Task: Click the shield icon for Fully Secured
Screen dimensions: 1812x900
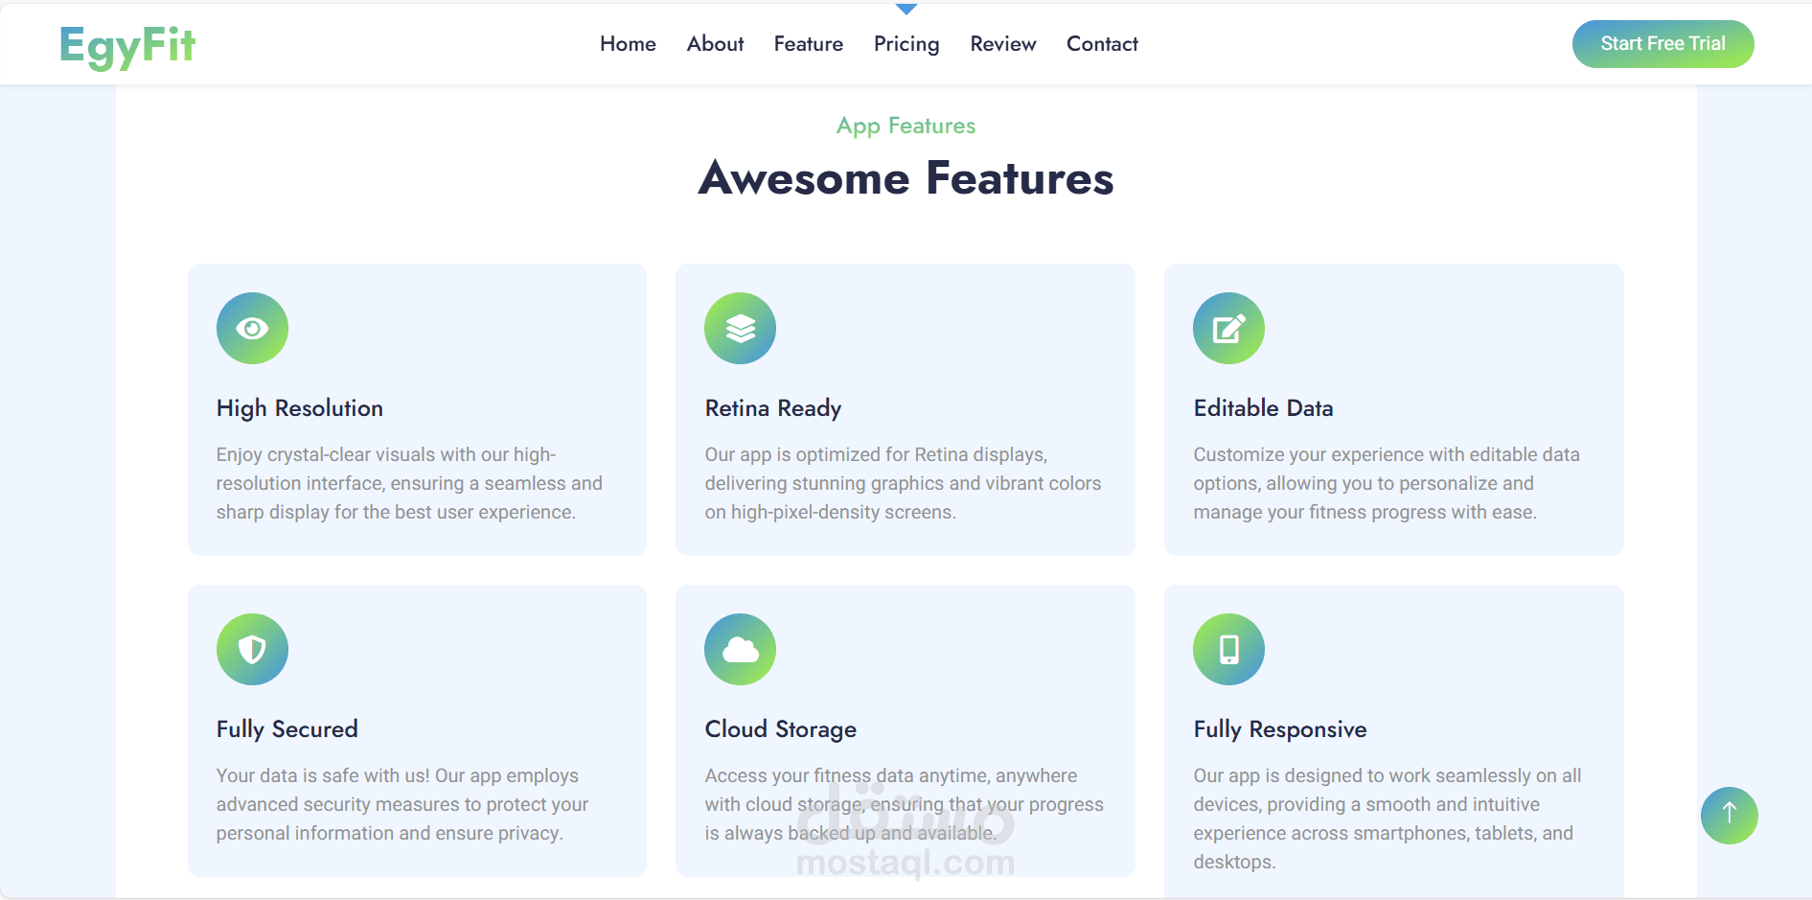Action: [x=252, y=650]
